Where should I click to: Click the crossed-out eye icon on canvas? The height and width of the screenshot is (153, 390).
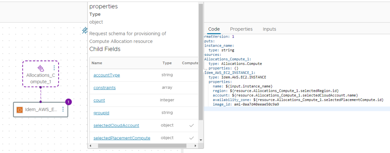coord(85,30)
